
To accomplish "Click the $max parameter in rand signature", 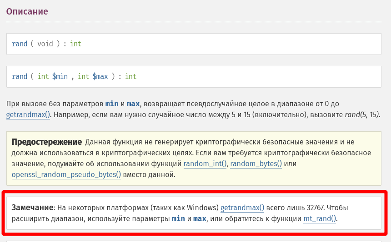I will point(100,77).
